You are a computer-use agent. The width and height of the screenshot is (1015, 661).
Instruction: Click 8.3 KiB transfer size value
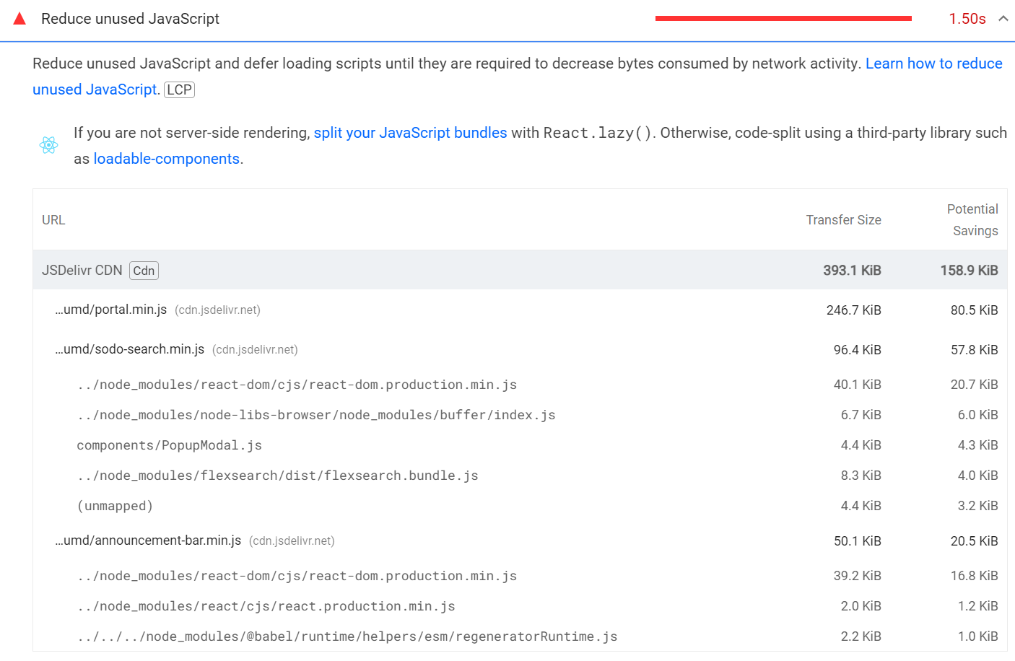[x=861, y=476]
